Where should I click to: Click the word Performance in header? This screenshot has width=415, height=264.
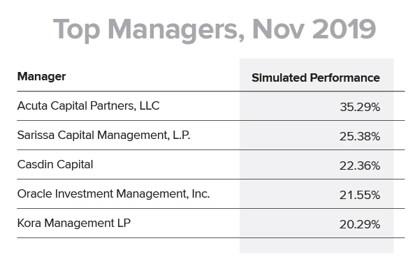tap(345, 78)
